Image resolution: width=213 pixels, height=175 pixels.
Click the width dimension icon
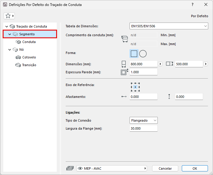[x=124, y=64]
